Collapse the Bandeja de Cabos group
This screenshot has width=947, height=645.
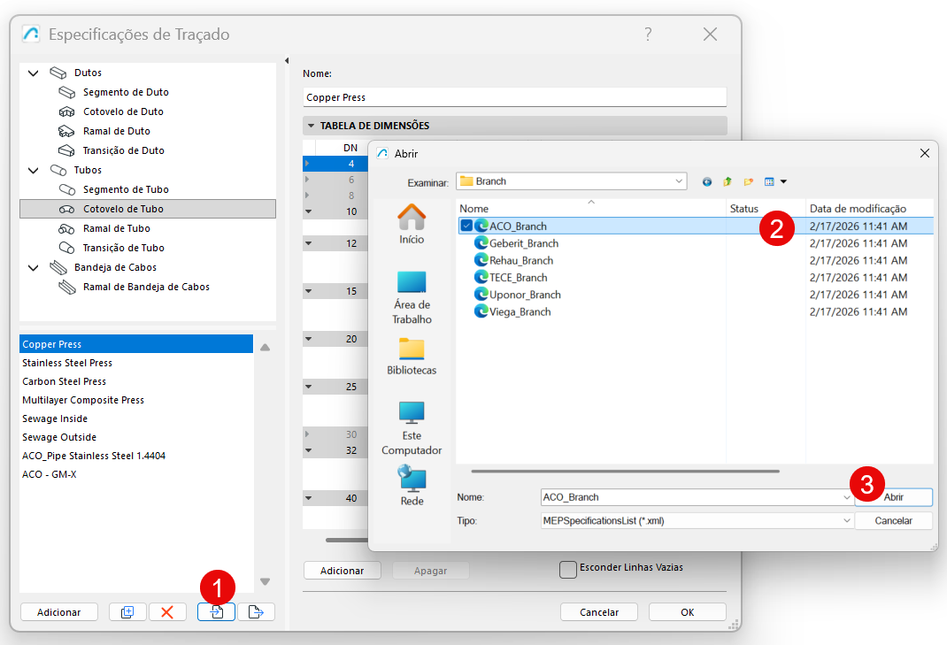[x=34, y=267]
